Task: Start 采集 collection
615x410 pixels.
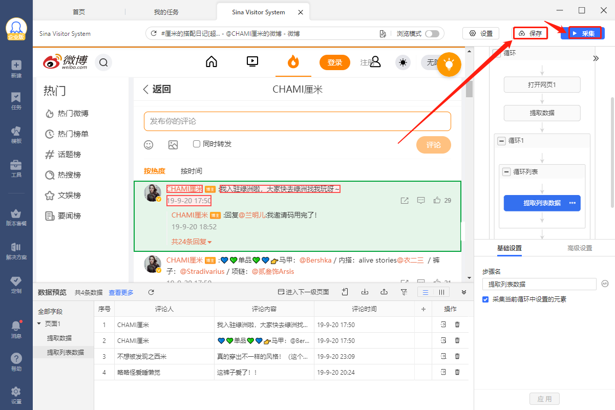Action: click(583, 33)
